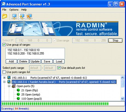Screen dimensions: 126x112
Task: Stop the running scan
Action: pos(115,40)
